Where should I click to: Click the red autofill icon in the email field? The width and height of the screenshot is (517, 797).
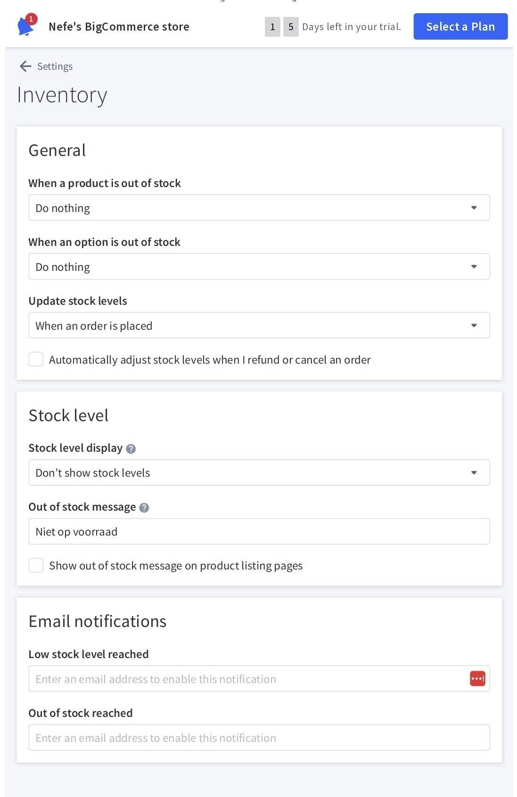point(477,678)
